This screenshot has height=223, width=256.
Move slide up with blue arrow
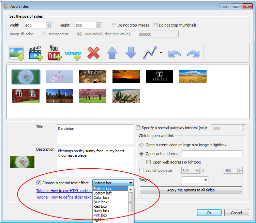pyautogui.click(x=112, y=53)
